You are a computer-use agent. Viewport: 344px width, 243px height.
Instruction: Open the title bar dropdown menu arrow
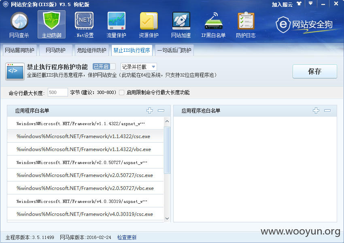[x=311, y=4]
